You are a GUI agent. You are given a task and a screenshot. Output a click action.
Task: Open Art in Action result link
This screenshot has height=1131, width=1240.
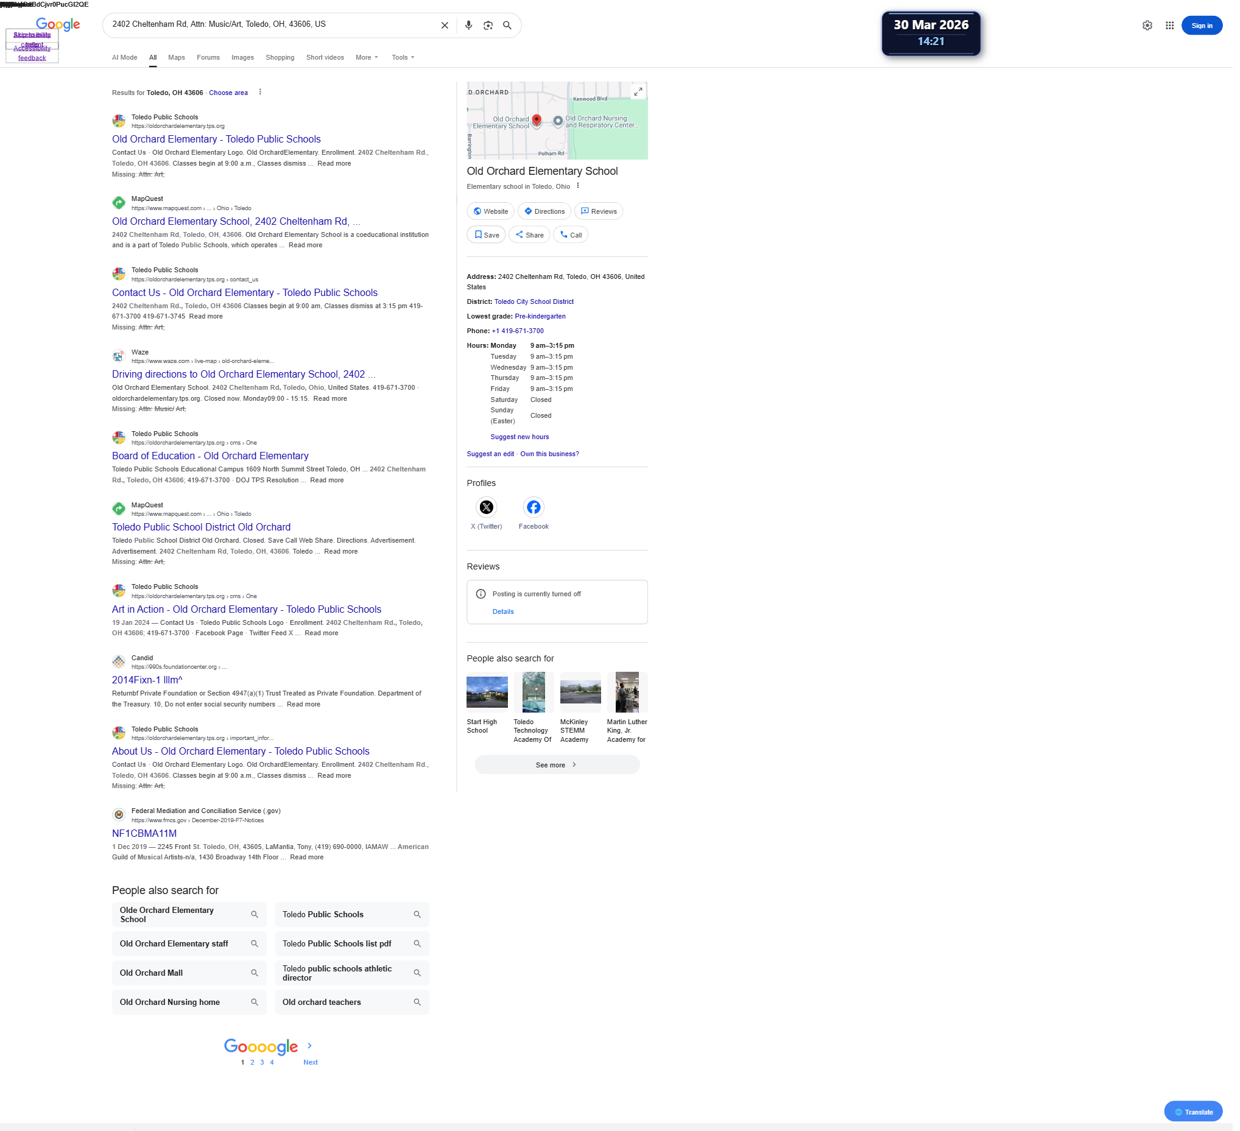(x=246, y=609)
